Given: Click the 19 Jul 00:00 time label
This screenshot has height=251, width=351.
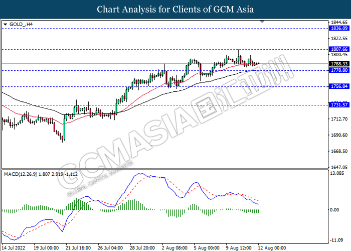Looking at the screenshot, I should click(x=46, y=248).
